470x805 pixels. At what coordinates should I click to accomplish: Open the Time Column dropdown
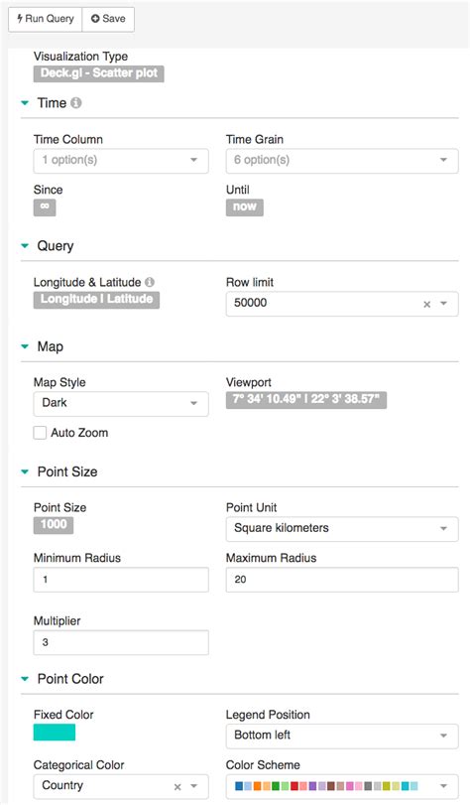tap(121, 160)
